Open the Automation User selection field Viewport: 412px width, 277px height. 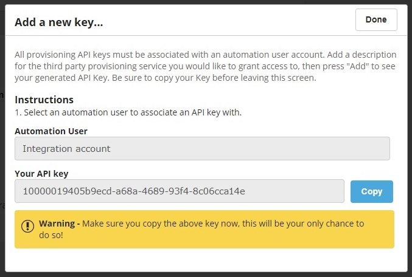[202, 148]
